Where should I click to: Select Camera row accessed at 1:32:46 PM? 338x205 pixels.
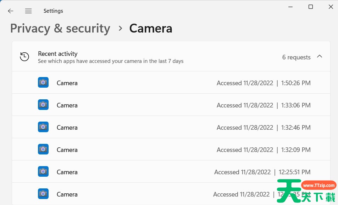pos(171,127)
